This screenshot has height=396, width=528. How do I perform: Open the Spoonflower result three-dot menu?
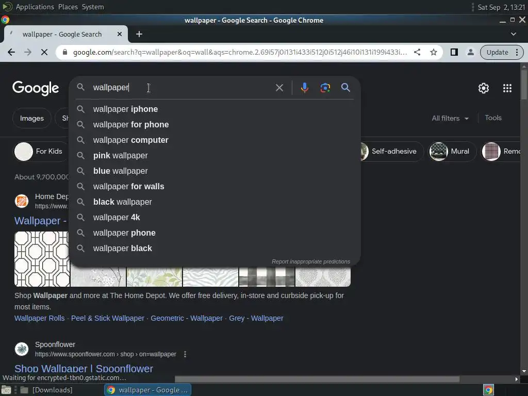click(185, 354)
